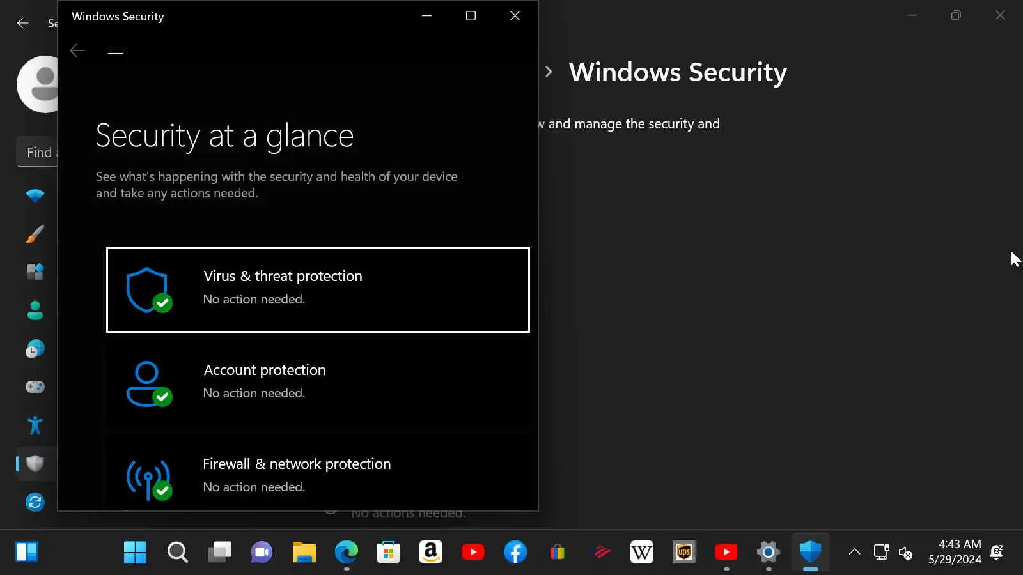Open the Widgets panel from the taskbar
Viewport: 1023px width, 575px height.
(27, 552)
